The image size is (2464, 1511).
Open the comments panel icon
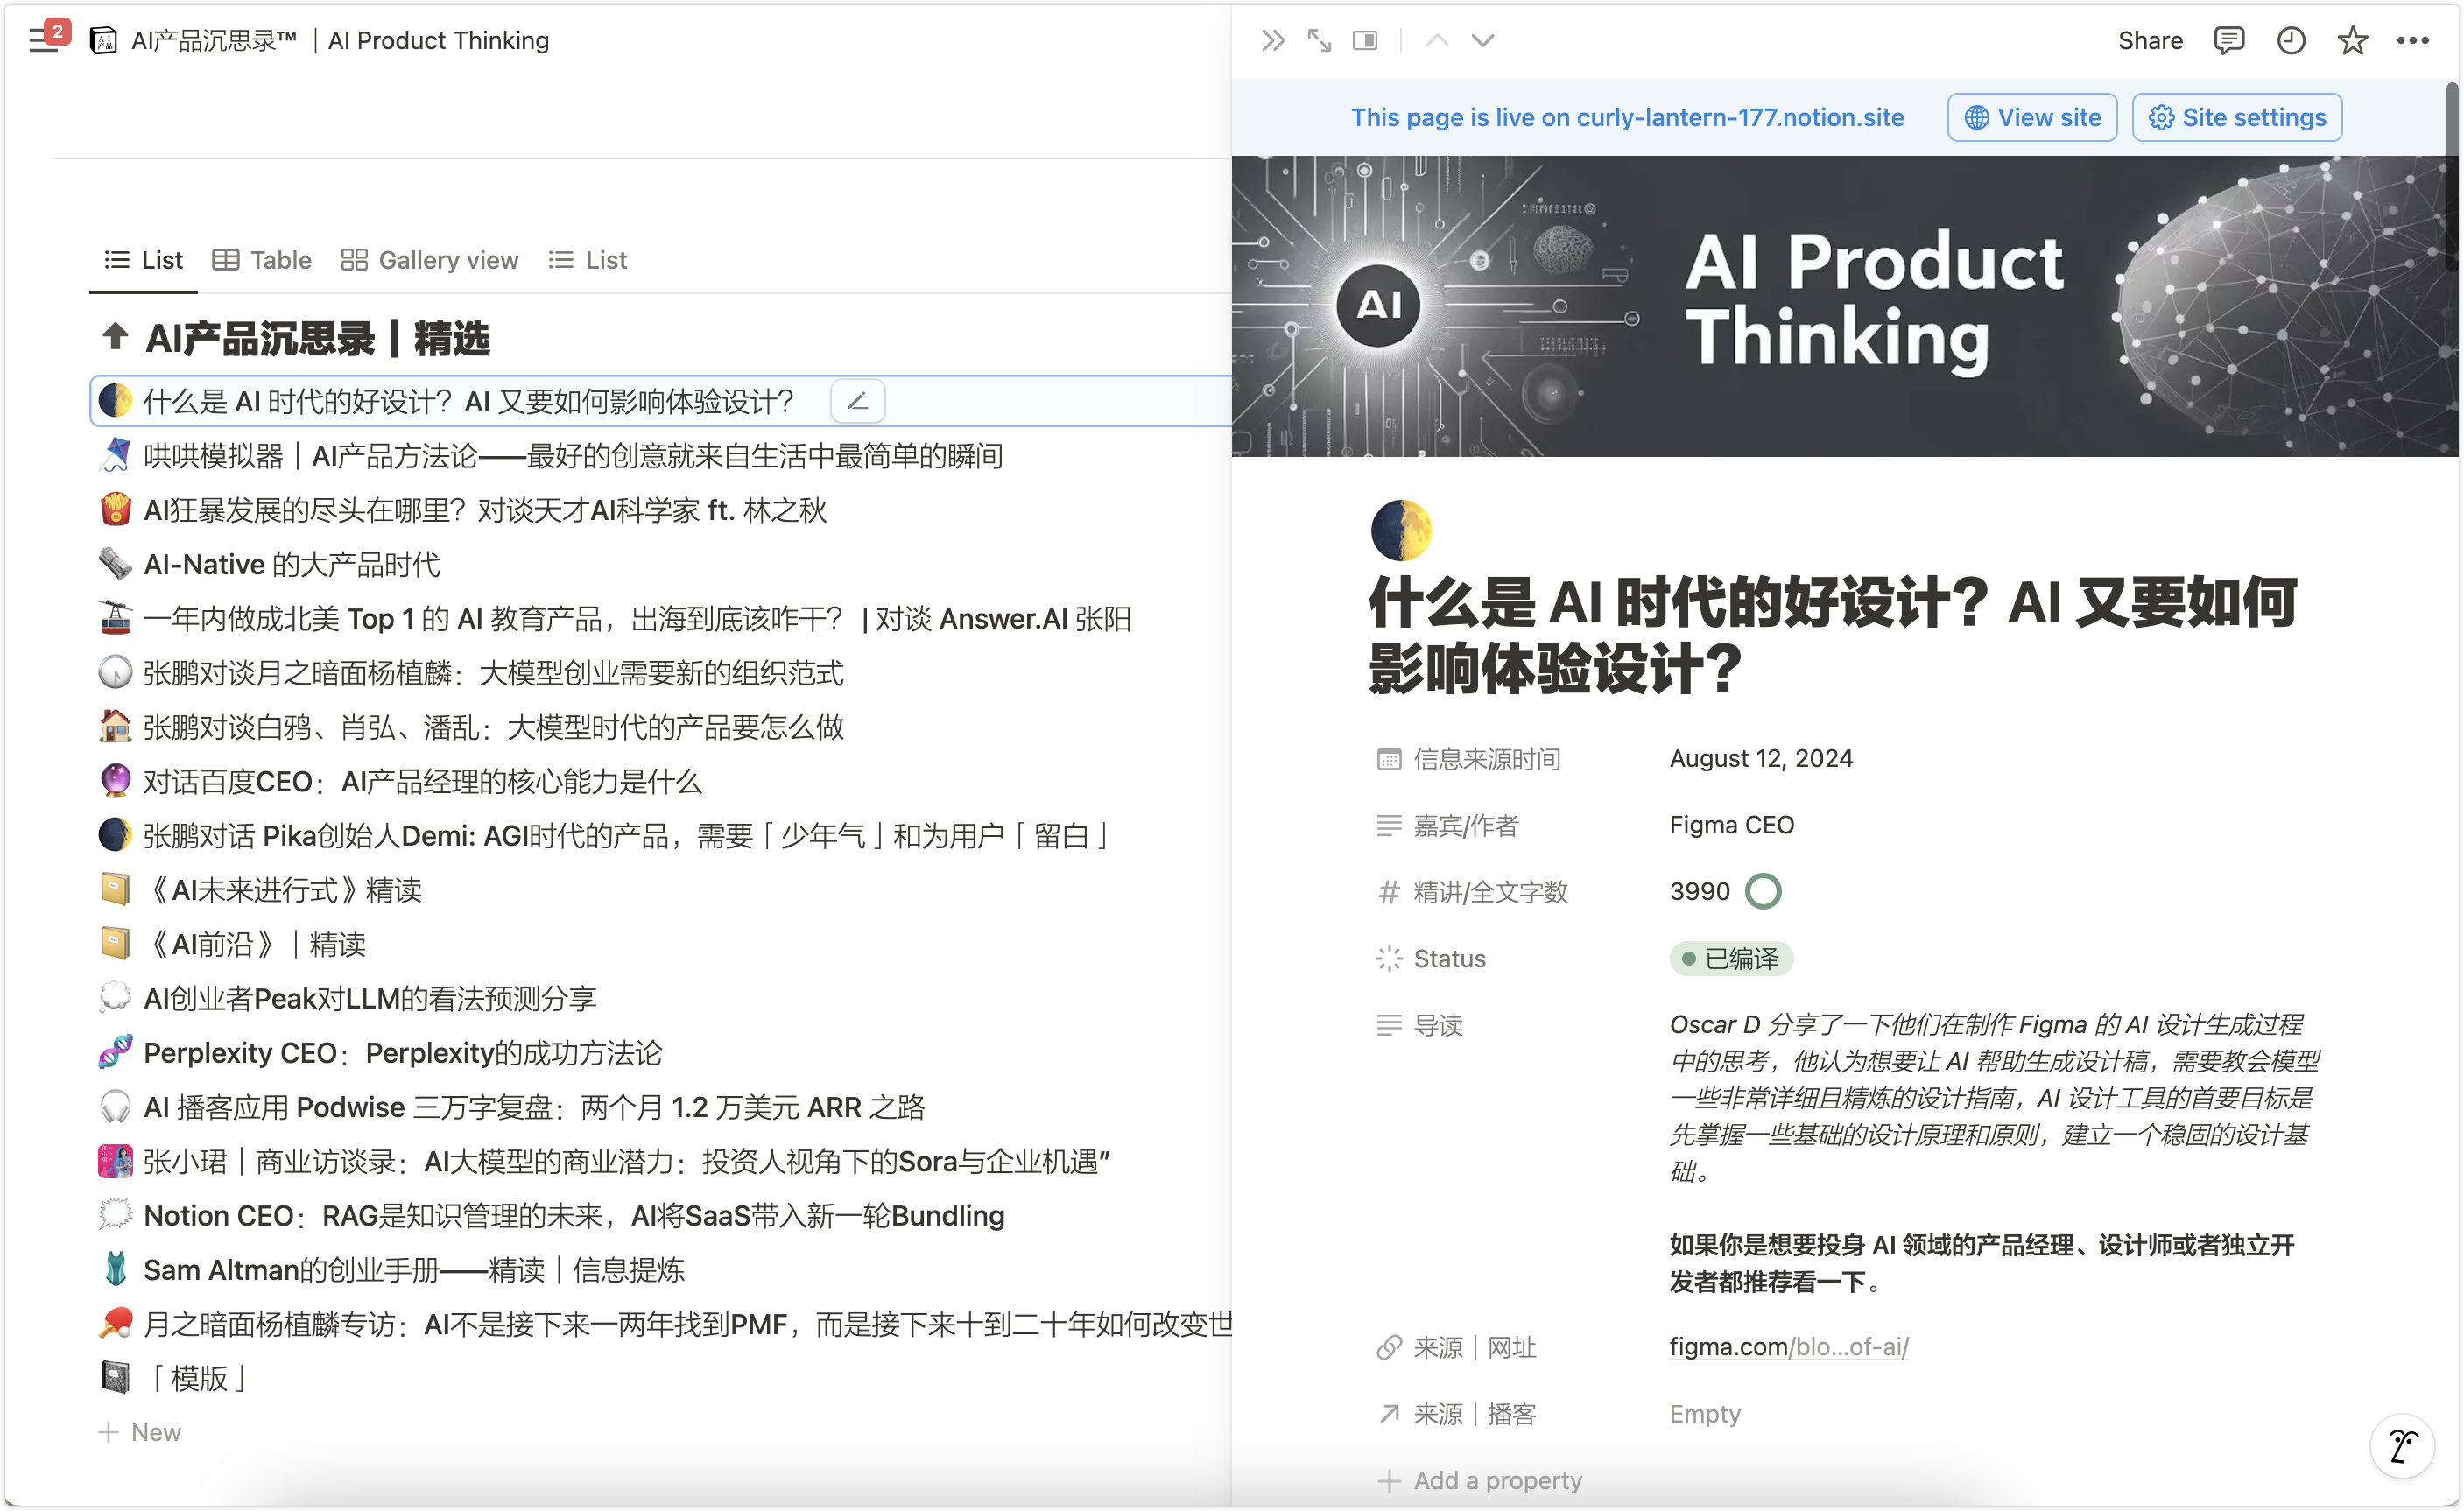(x=2228, y=41)
